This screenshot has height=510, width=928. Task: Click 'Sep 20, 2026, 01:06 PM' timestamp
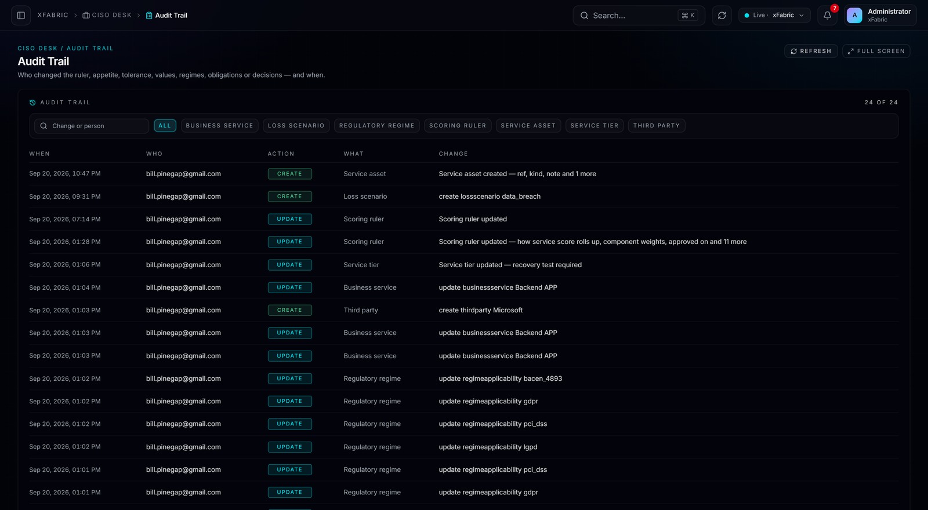click(65, 265)
